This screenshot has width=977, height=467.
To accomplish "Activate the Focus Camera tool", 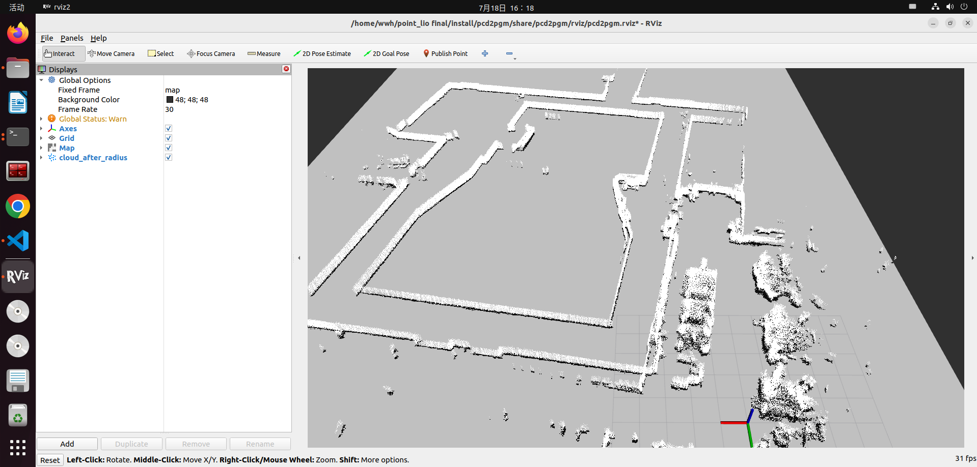I will (x=211, y=53).
